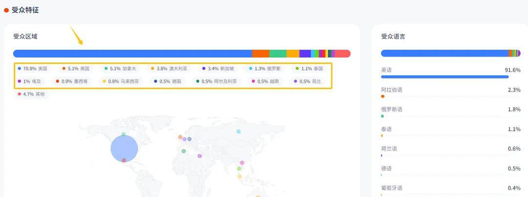528x197 pixels.
Task: Select the purple Egypt bubble on map
Action: pyautogui.click(x=199, y=156)
